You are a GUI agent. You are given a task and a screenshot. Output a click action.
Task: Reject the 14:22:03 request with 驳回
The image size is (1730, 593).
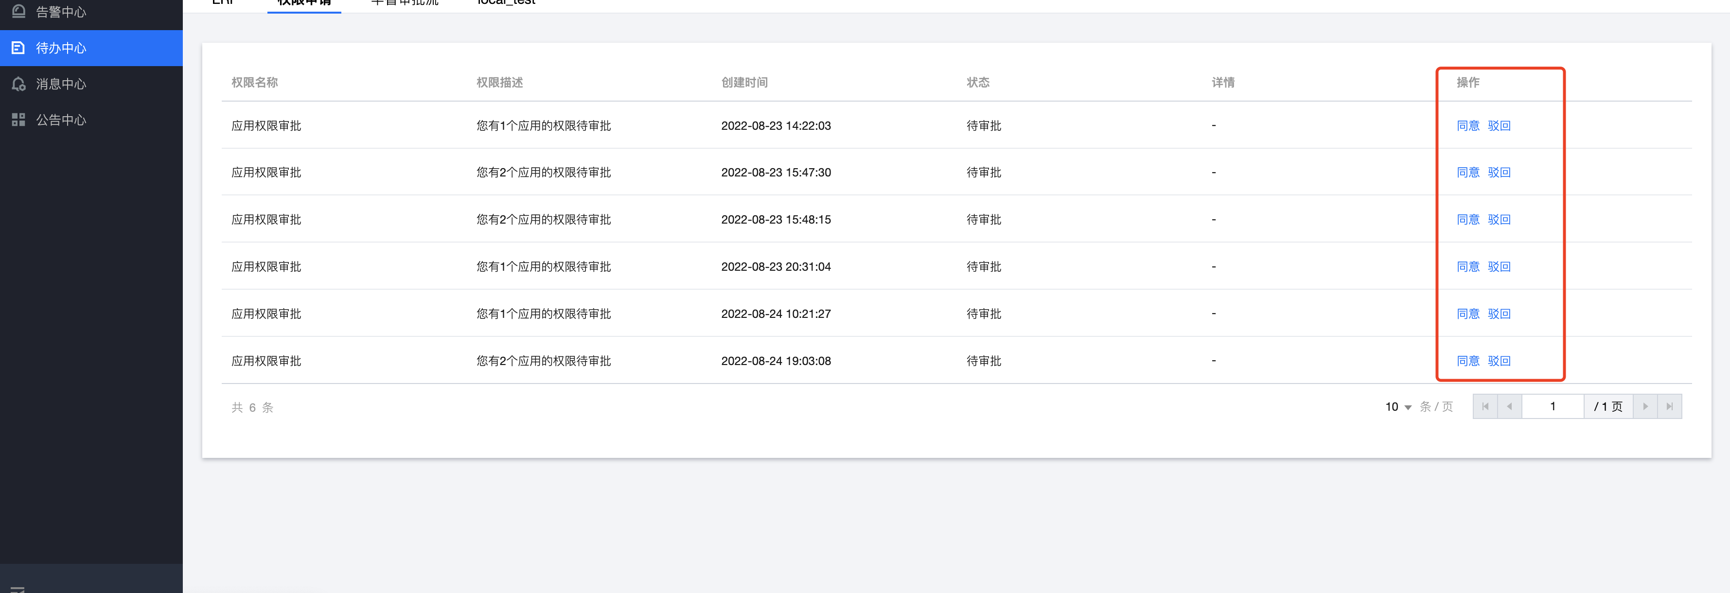(x=1498, y=125)
